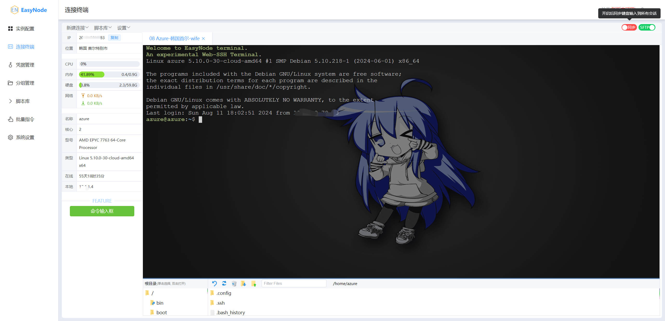Open 批量指令 in the sidebar
Viewport: 665px width, 321px height.
tap(25, 119)
